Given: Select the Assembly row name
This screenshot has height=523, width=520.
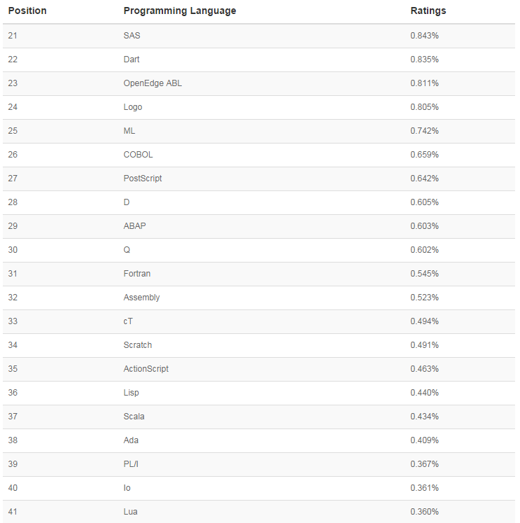Looking at the screenshot, I should click(x=141, y=298).
